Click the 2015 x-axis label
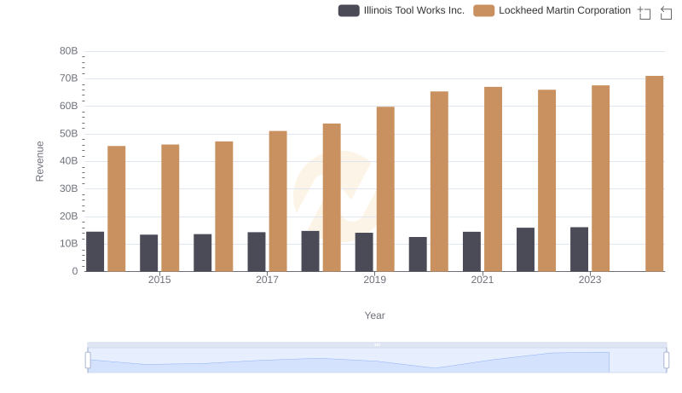 click(x=159, y=280)
